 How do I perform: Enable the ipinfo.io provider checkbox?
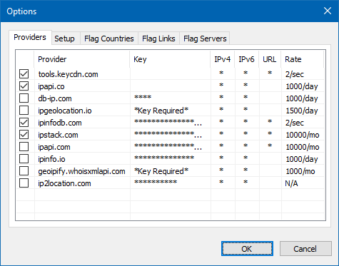24,159
